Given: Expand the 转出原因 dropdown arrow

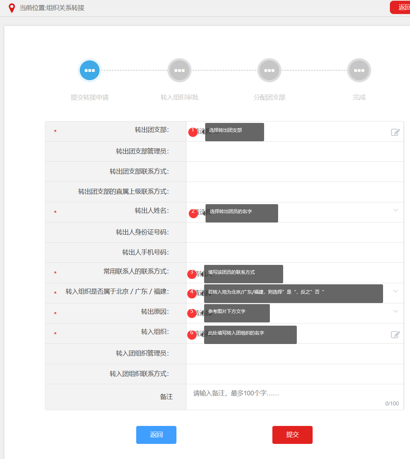Looking at the screenshot, I should click(x=395, y=311).
